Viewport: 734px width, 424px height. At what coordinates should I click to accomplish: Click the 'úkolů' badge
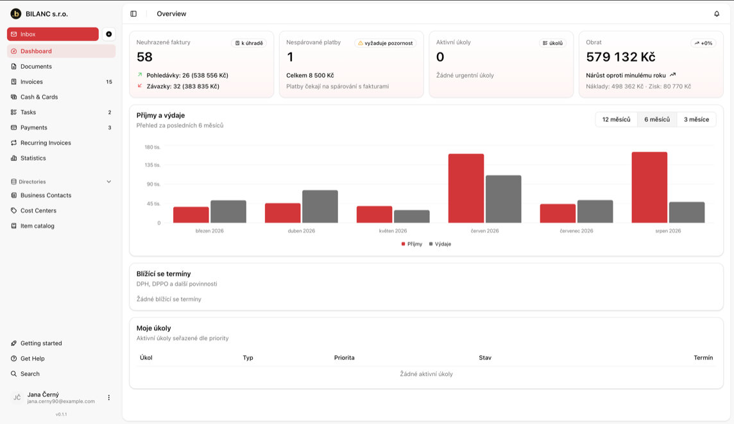pyautogui.click(x=552, y=43)
